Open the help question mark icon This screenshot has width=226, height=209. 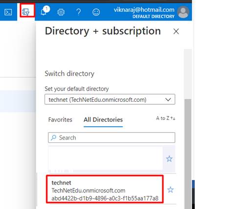(x=79, y=12)
